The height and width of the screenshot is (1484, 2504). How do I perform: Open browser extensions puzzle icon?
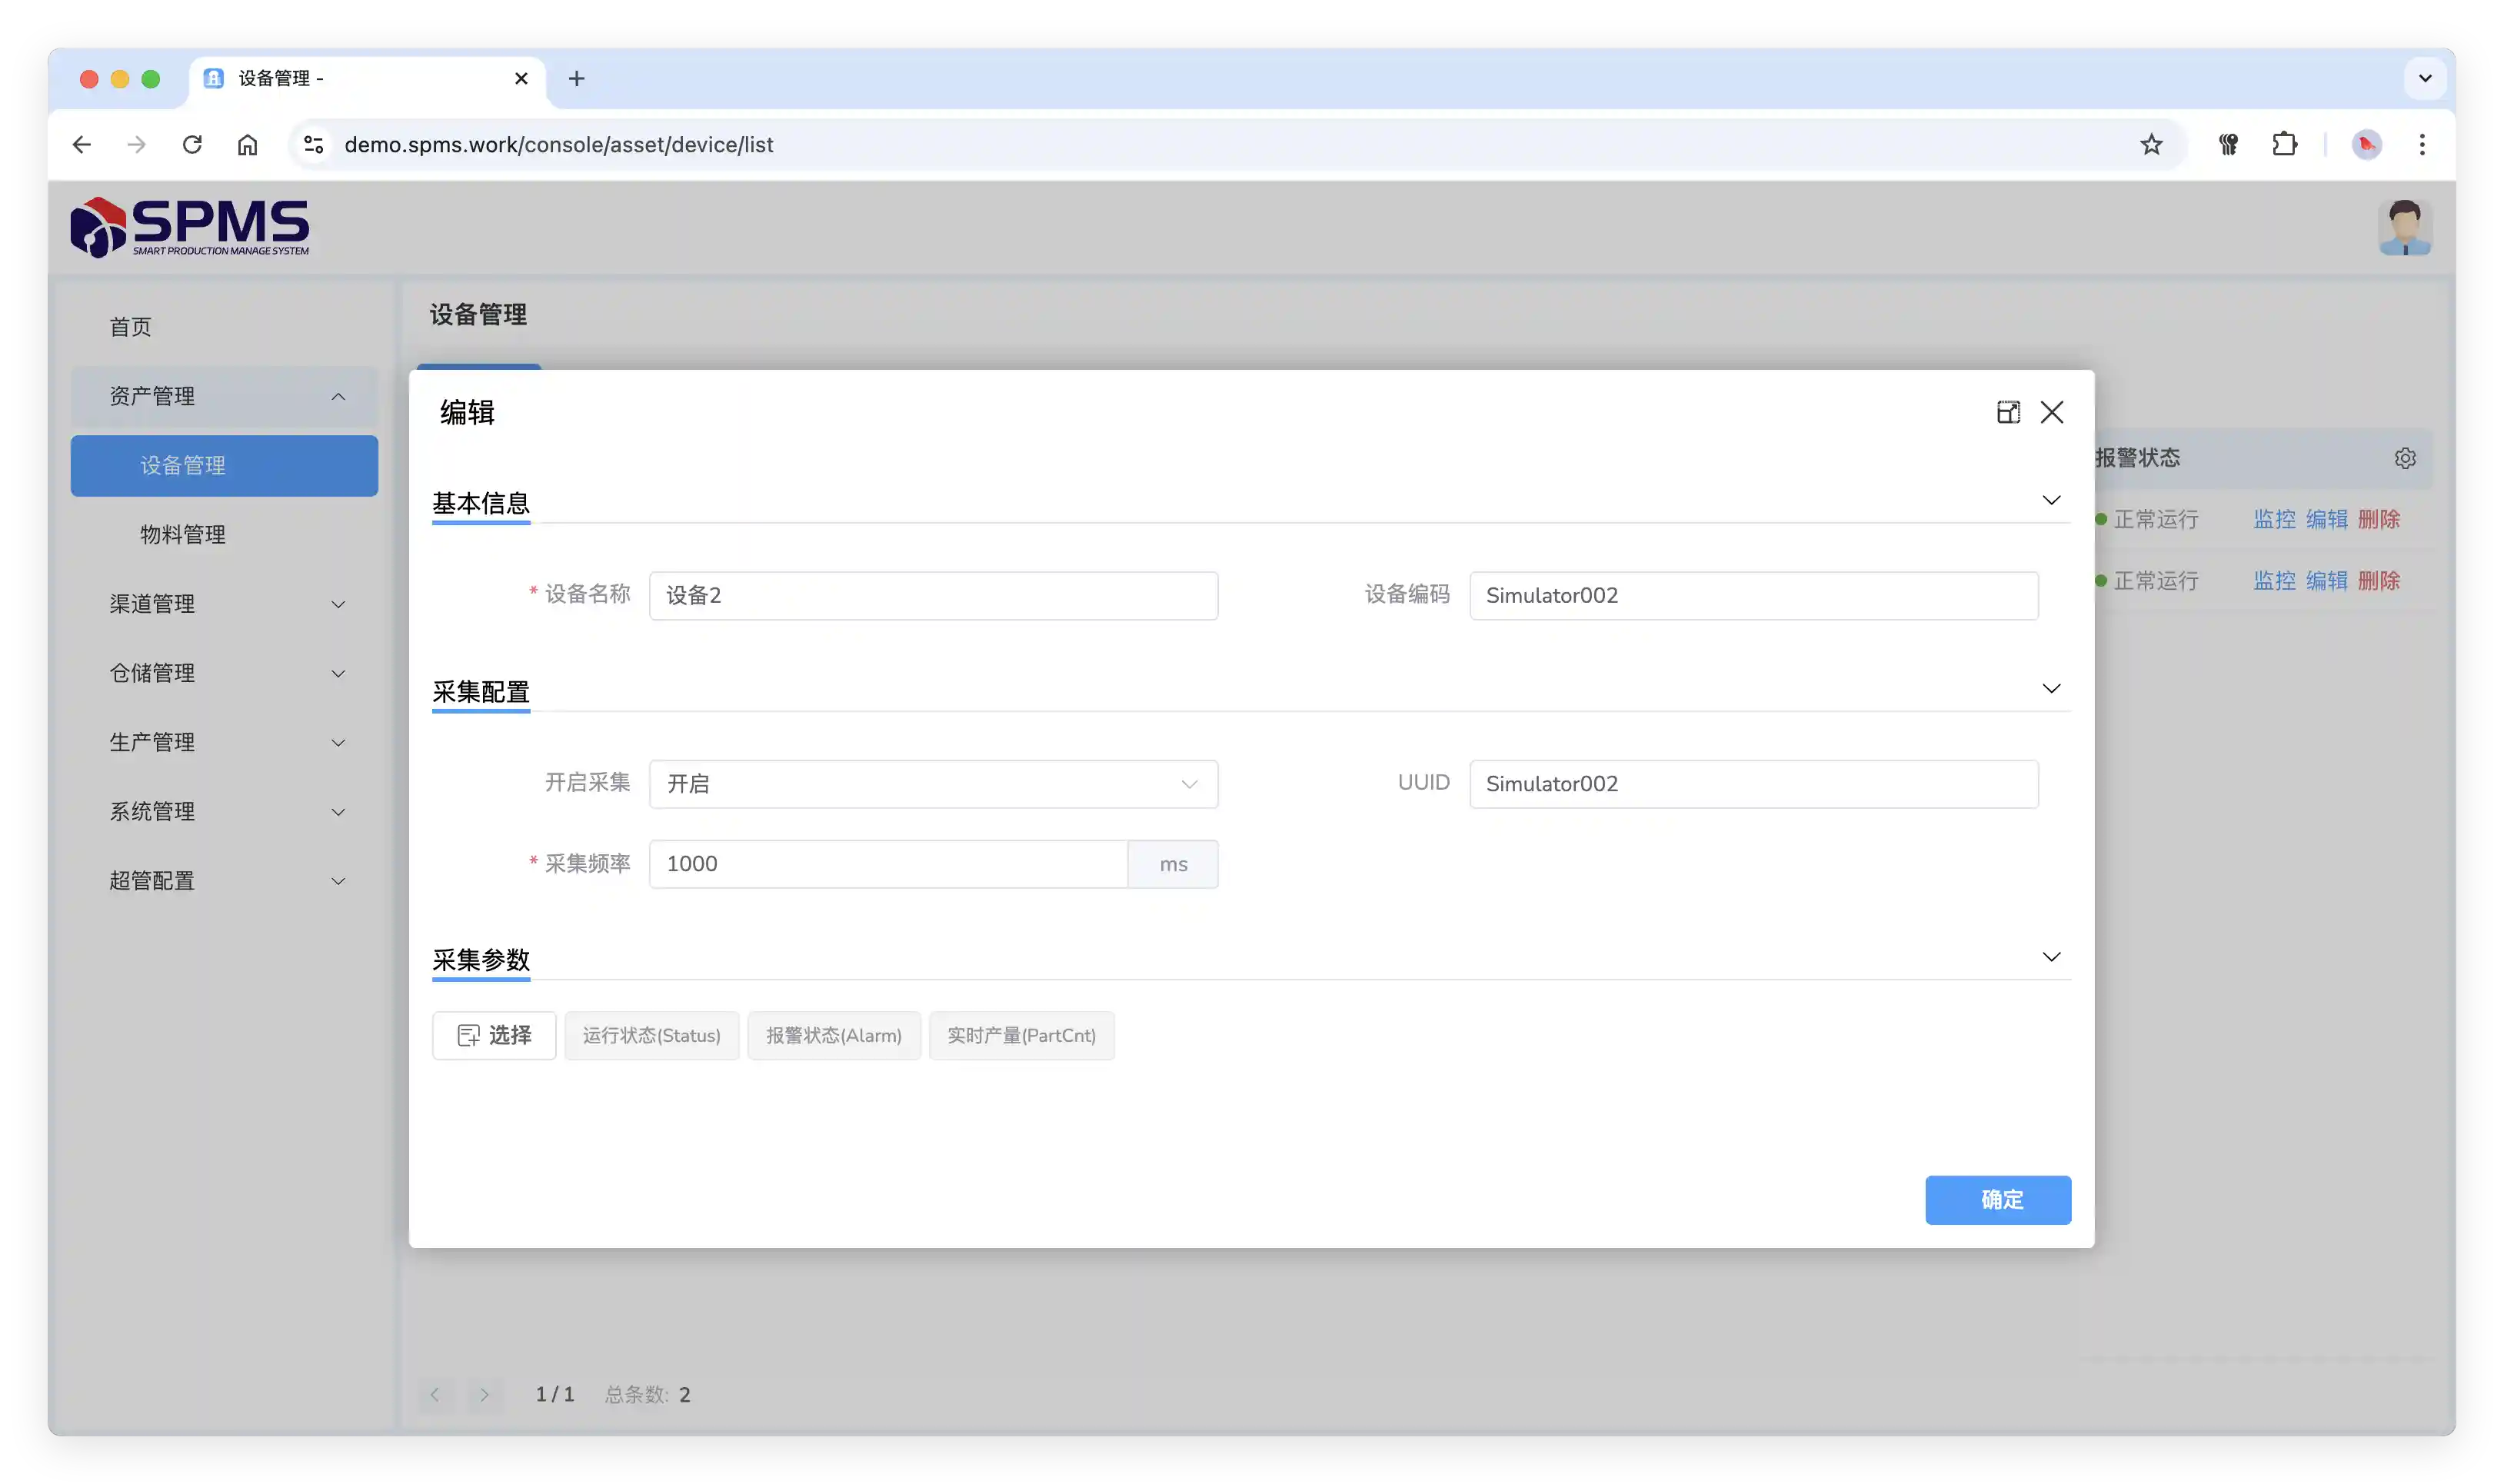2285,144
